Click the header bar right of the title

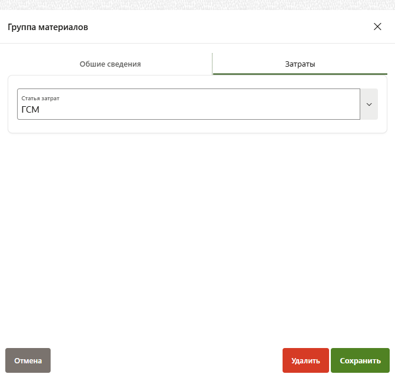(x=235, y=27)
